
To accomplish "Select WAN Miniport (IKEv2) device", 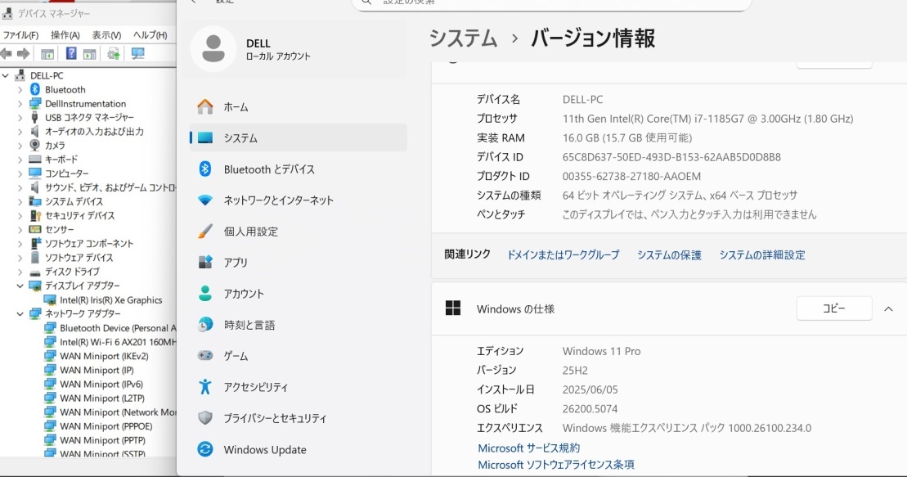I will (x=104, y=356).
